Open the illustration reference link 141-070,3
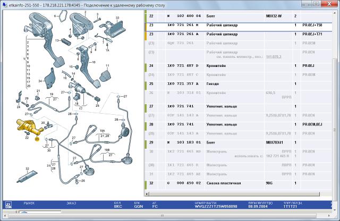 click(274, 57)
